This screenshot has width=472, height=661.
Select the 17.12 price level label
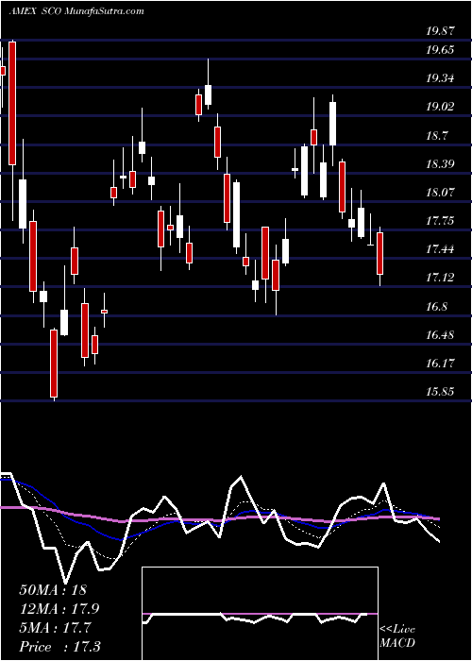(441, 278)
